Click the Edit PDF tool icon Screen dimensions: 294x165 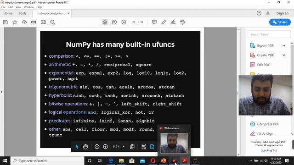coord(252,65)
